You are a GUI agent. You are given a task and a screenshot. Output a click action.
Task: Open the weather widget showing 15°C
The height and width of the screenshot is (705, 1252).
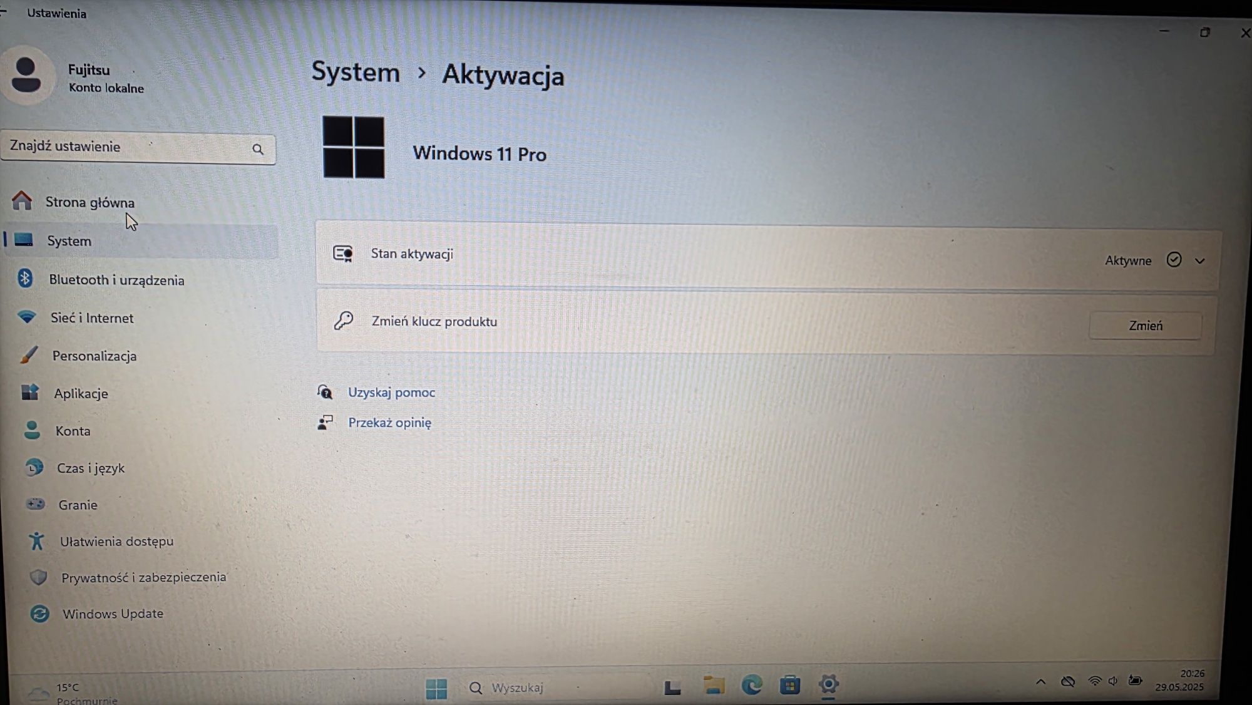click(72, 692)
